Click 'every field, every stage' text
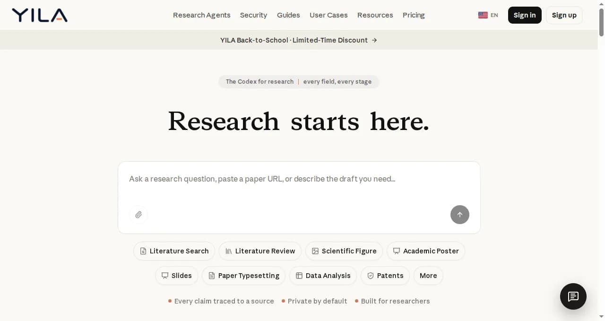 point(337,82)
